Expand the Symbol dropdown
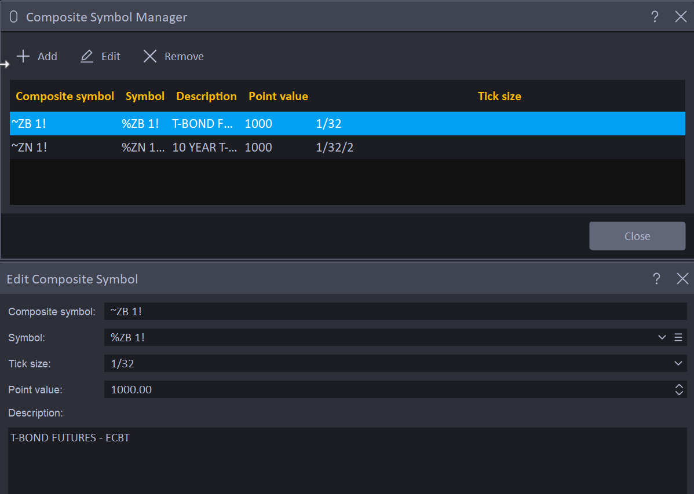 click(x=662, y=337)
